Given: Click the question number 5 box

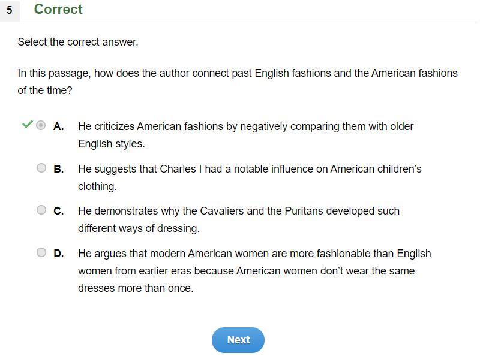Looking at the screenshot, I should [9, 10].
